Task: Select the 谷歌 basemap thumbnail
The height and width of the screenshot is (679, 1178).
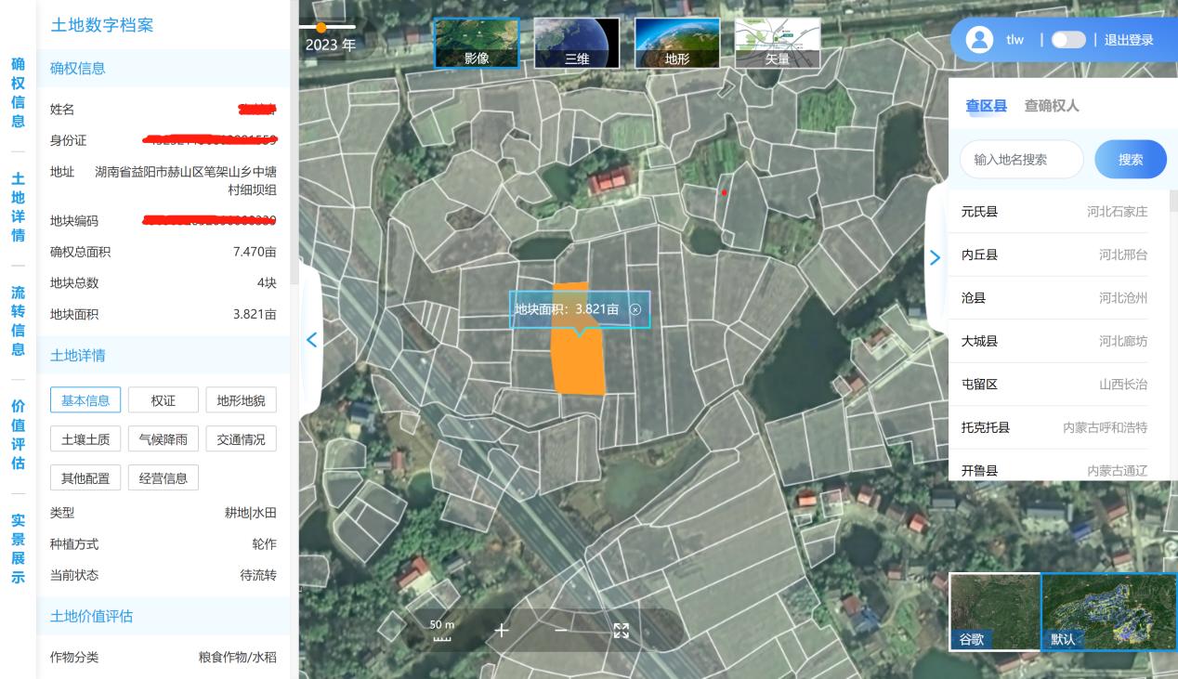Action: 994,610
